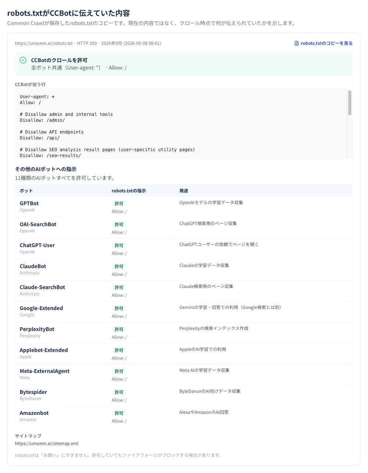This screenshot has height=473, width=368.
Task: Click the AppleのAI学習での利用 description
Action: point(203,349)
